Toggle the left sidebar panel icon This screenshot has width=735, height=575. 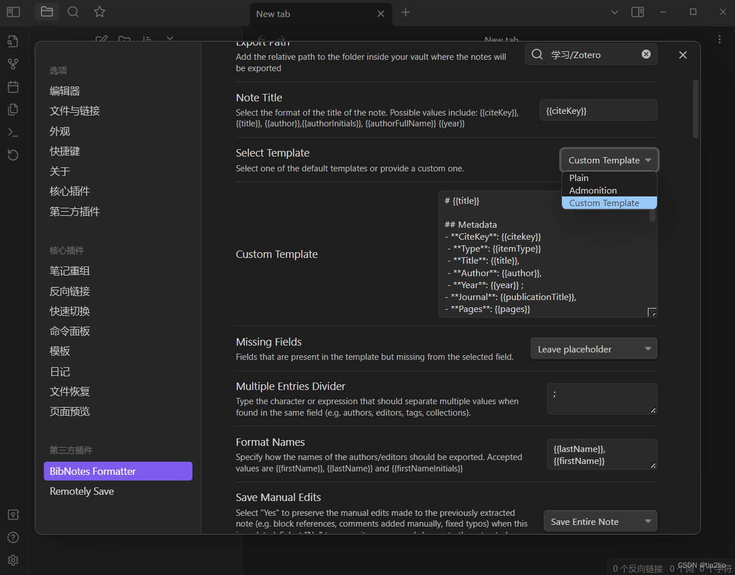pyautogui.click(x=13, y=12)
